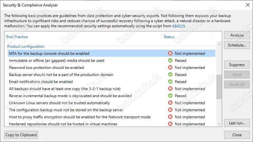
Task: Sort list by Status column header
Action: coord(169,37)
